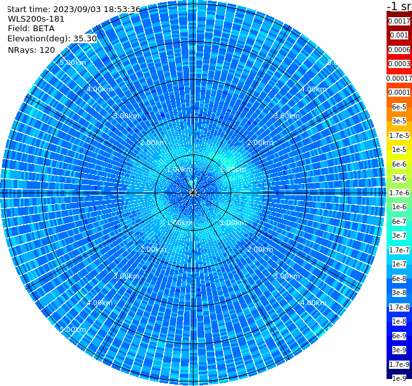Click the 6e-6 colorbar value
The image size is (412, 386).
tap(399, 164)
